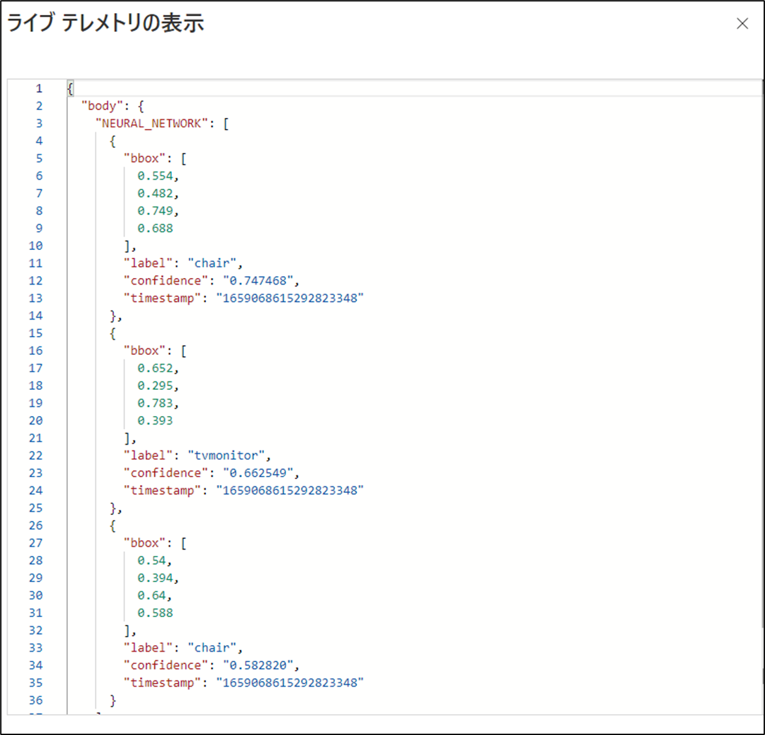Place cursor at opening brace on line 1
The width and height of the screenshot is (765, 735).
click(x=70, y=89)
